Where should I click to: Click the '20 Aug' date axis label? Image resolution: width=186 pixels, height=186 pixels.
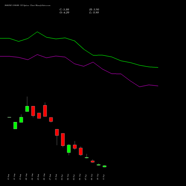point(26,177)
